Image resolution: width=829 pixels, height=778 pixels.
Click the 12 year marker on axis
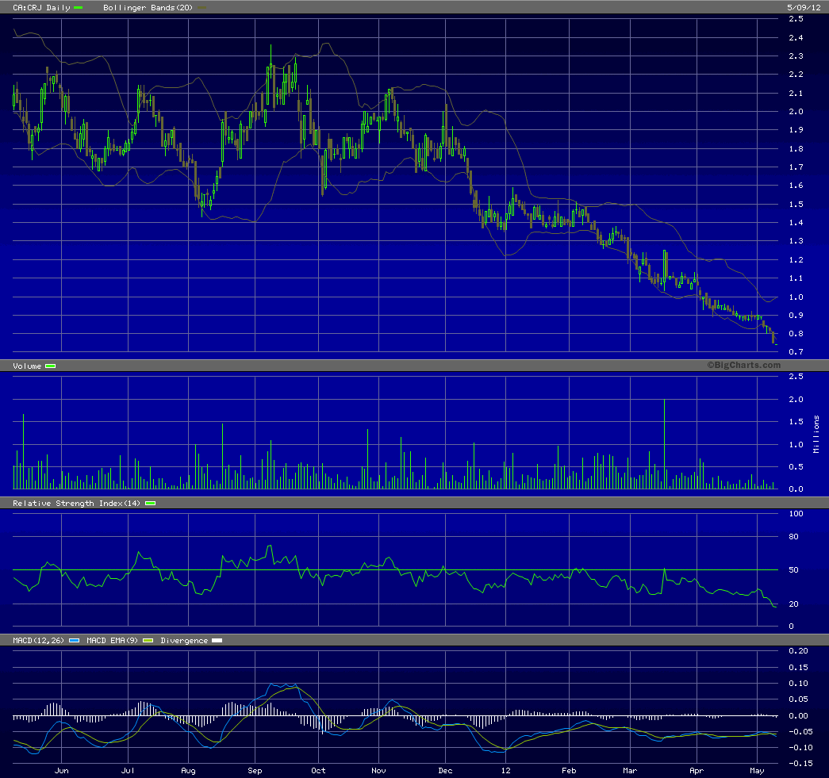click(x=505, y=770)
